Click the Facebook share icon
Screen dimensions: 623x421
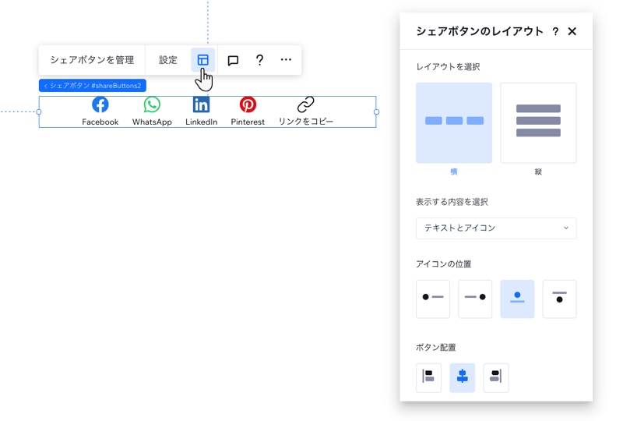pos(100,104)
